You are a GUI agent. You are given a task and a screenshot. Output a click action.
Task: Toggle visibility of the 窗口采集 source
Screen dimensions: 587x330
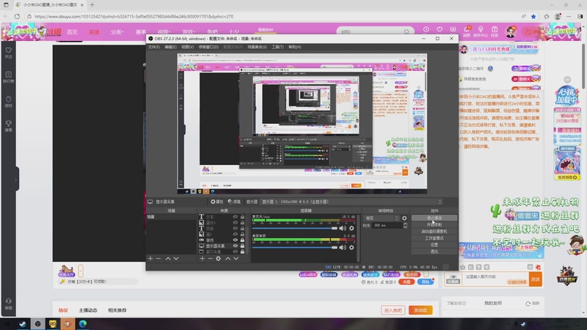pos(235,252)
